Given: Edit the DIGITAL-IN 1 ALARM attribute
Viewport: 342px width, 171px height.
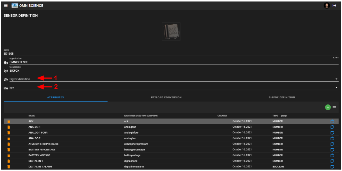Looking at the screenshot, I should pos(332,167).
